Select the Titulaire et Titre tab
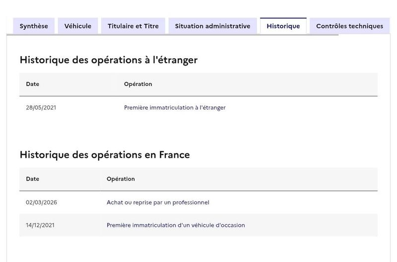397x262 pixels. pos(133,26)
